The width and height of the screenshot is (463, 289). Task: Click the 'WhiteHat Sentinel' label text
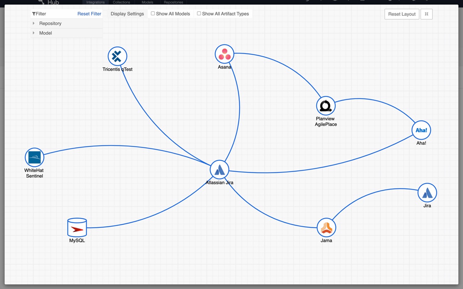tap(34, 173)
